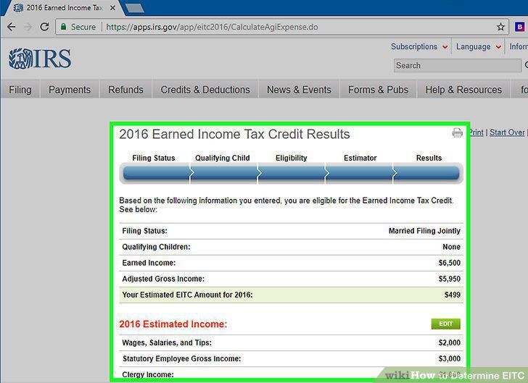
Task: Open the Payments menu
Action: point(70,90)
